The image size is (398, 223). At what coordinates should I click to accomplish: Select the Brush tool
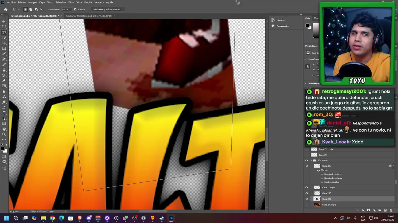click(x=4, y=64)
